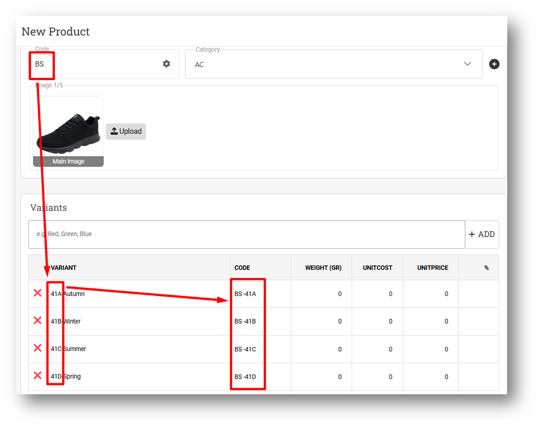Click the weight value in 41A-Autumn row
The image size is (540, 427).
(340, 294)
